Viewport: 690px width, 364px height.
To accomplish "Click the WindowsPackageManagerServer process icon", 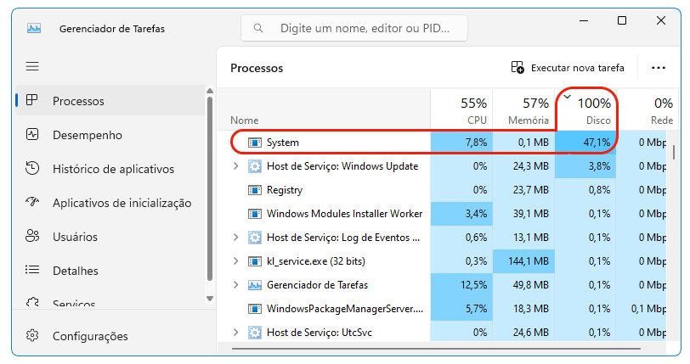I will point(255,309).
